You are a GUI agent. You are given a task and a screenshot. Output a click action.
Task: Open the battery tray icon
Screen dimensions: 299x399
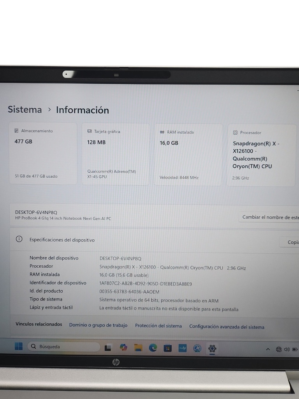[x=295, y=350]
